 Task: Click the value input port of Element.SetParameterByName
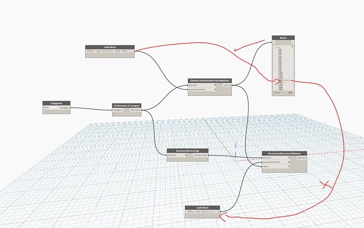tap(262, 166)
